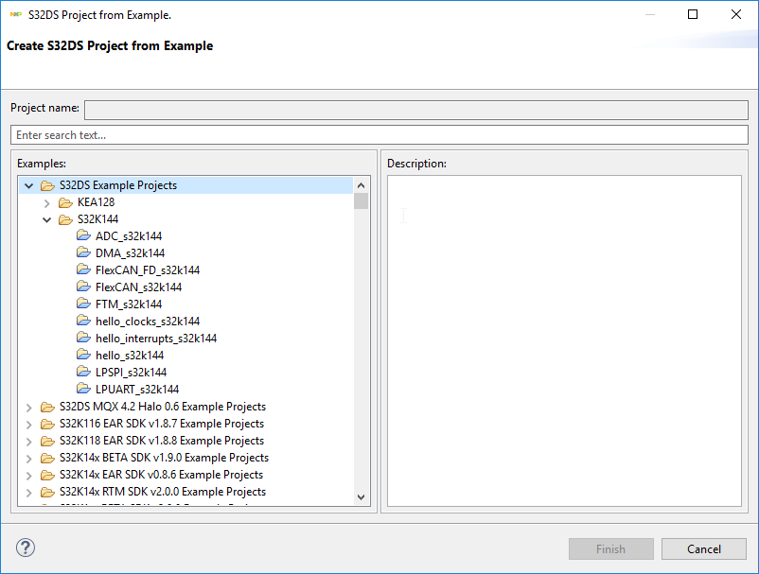Select the S32K144 tree label
The height and width of the screenshot is (574, 759).
[97, 219]
